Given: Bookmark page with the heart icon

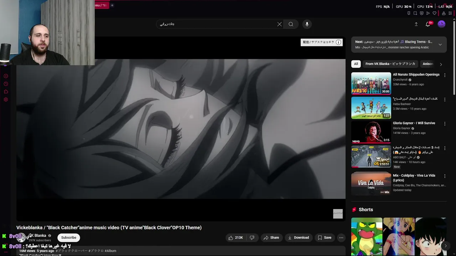Looking at the screenshot, I should pos(434,13).
